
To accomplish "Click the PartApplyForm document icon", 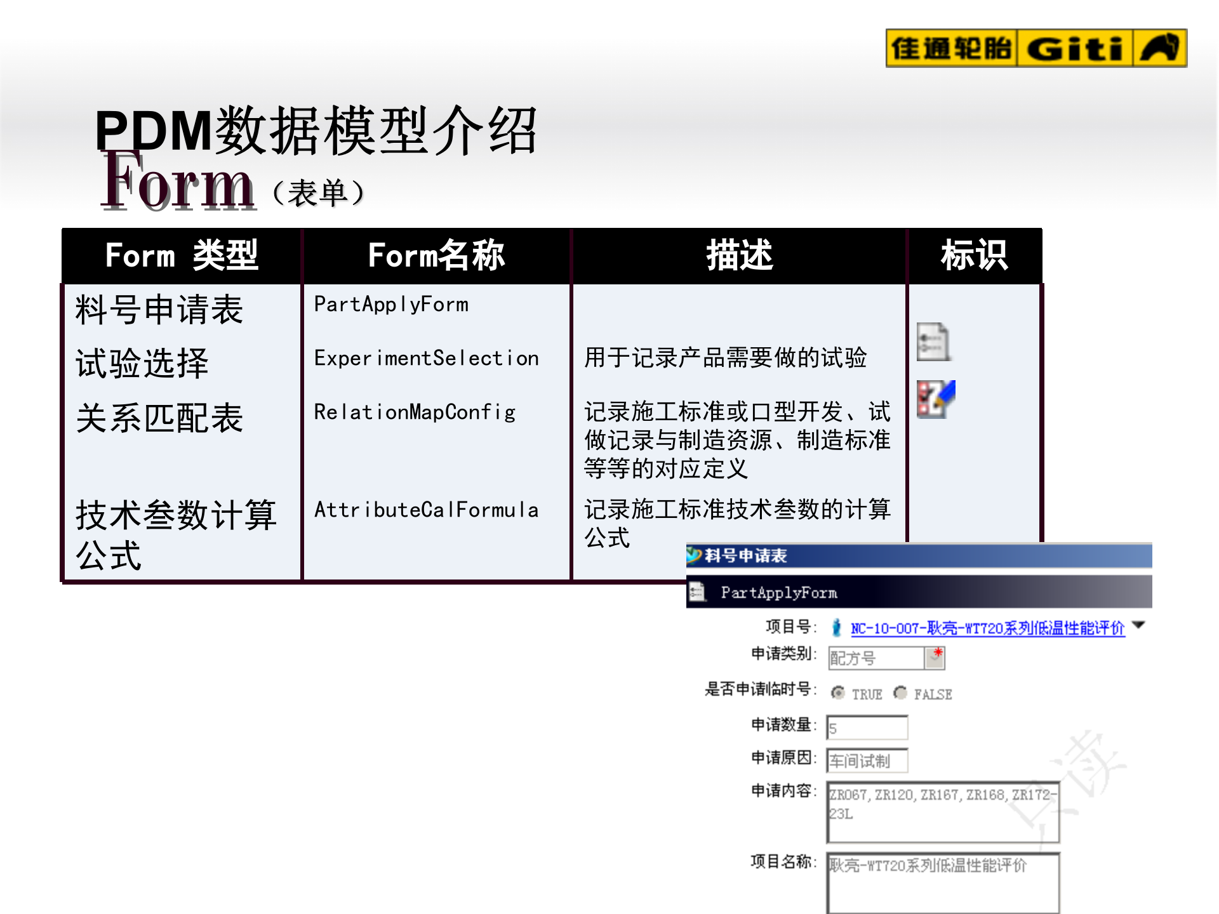I will (x=696, y=592).
